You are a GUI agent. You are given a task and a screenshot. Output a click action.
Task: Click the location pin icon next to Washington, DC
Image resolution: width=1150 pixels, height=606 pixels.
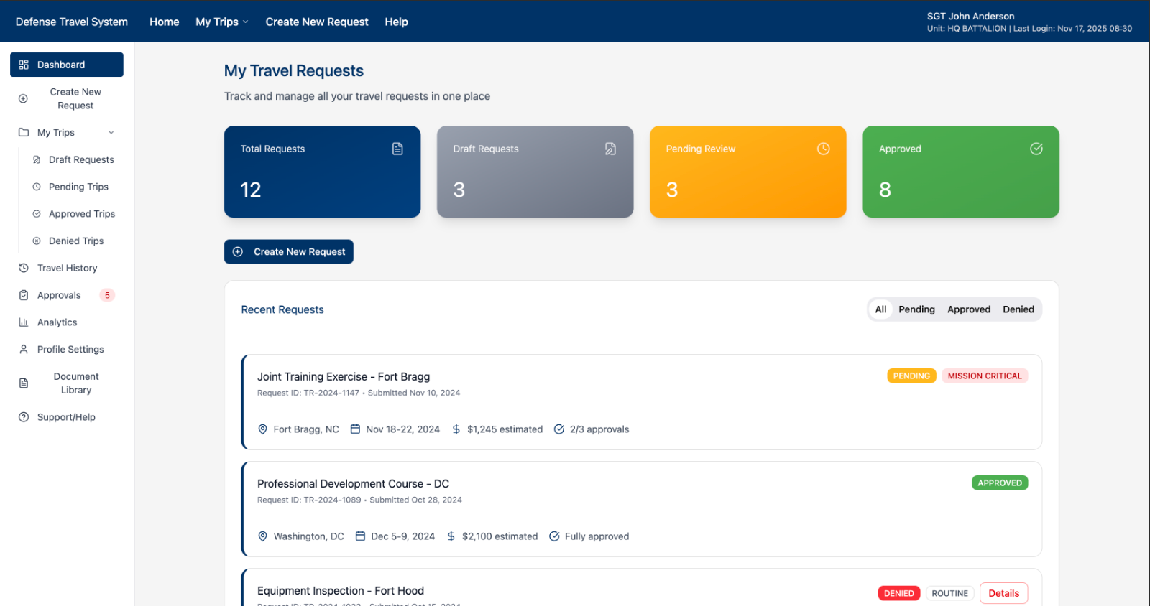tap(263, 536)
